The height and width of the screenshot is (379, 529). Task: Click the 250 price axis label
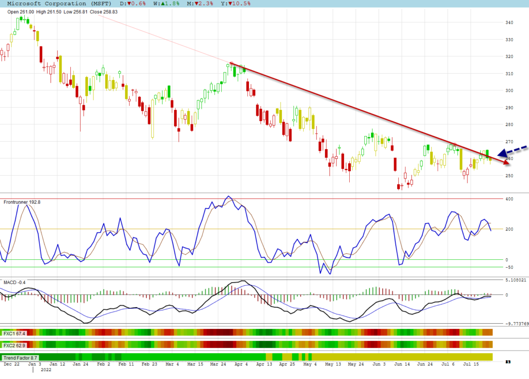tap(509, 176)
